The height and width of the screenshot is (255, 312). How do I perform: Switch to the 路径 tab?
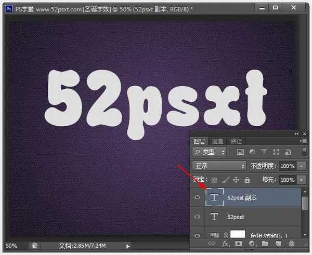click(x=236, y=141)
